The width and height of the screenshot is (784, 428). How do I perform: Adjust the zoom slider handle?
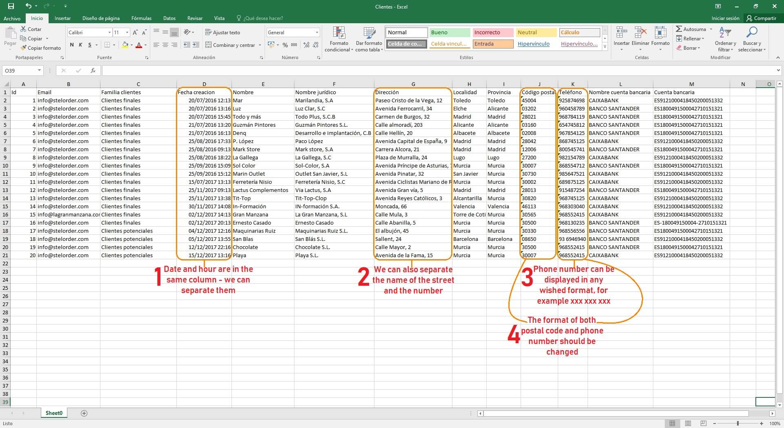pyautogui.click(x=737, y=424)
